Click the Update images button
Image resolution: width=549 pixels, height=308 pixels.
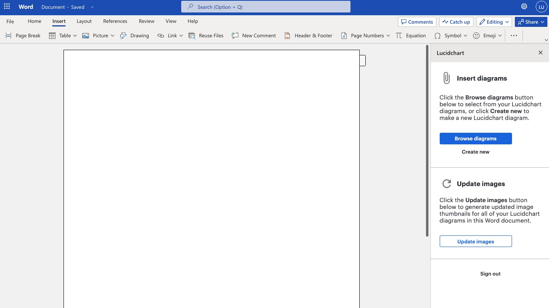[476, 241]
